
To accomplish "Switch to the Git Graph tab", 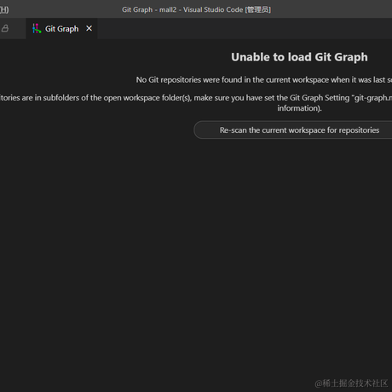I will (61, 29).
